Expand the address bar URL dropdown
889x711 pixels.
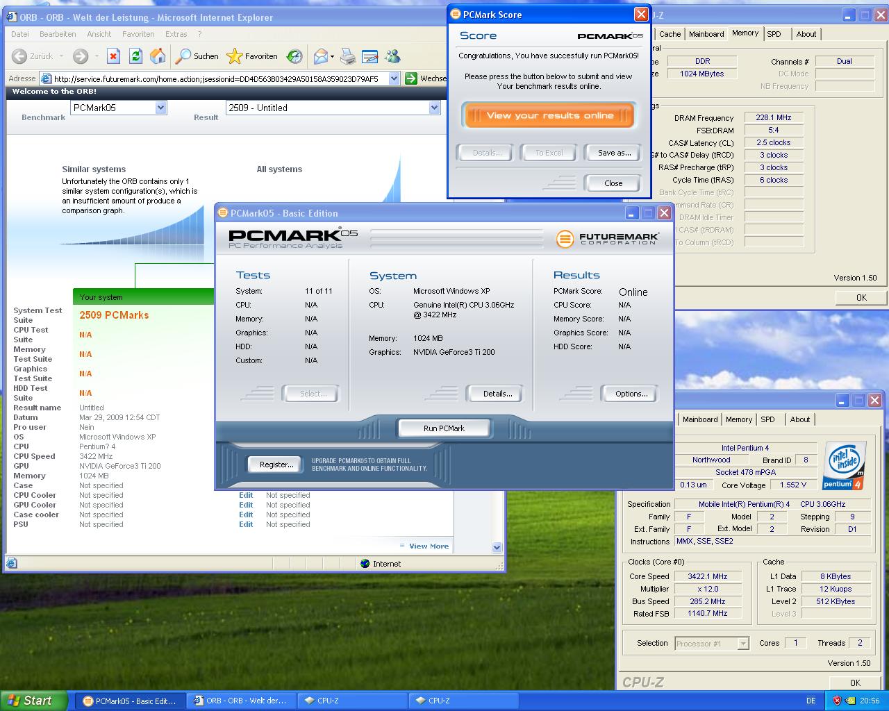click(x=394, y=78)
